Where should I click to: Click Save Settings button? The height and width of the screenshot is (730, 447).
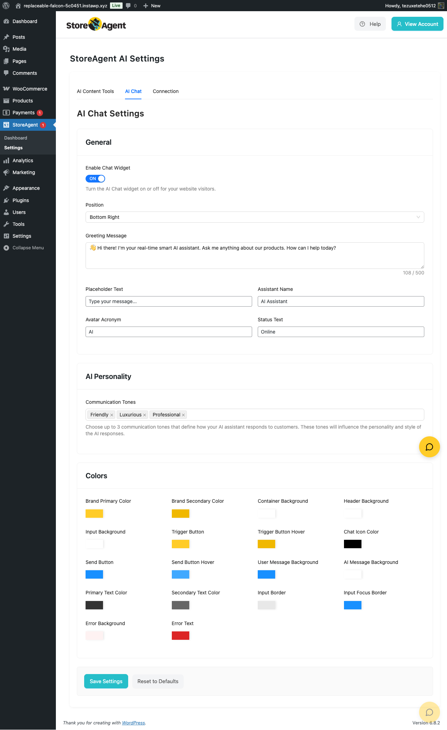(106, 681)
